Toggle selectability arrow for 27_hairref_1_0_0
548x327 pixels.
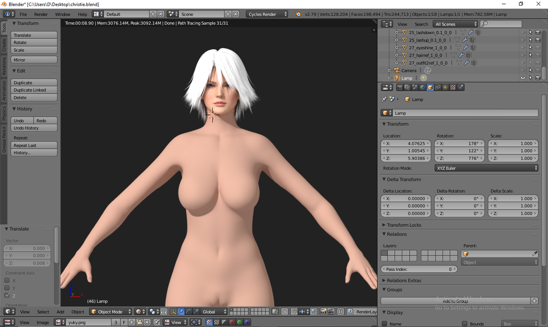point(530,55)
